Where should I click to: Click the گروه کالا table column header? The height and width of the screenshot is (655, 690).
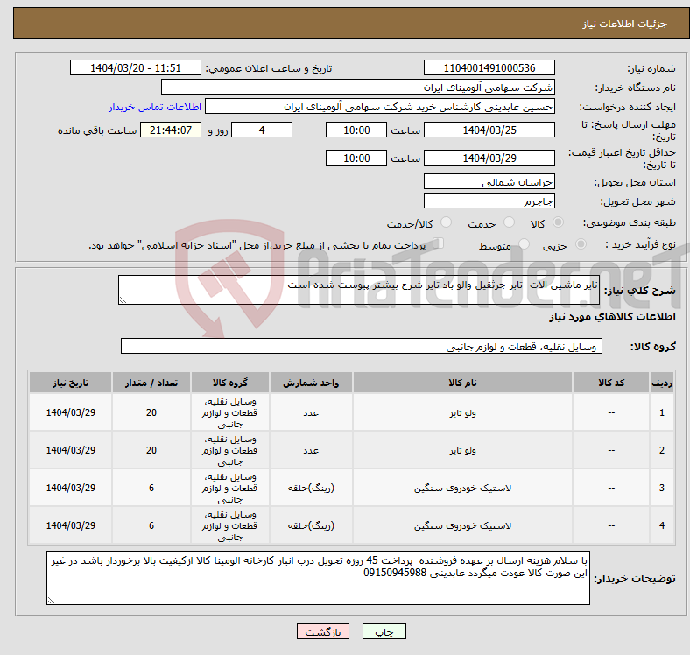click(x=230, y=383)
